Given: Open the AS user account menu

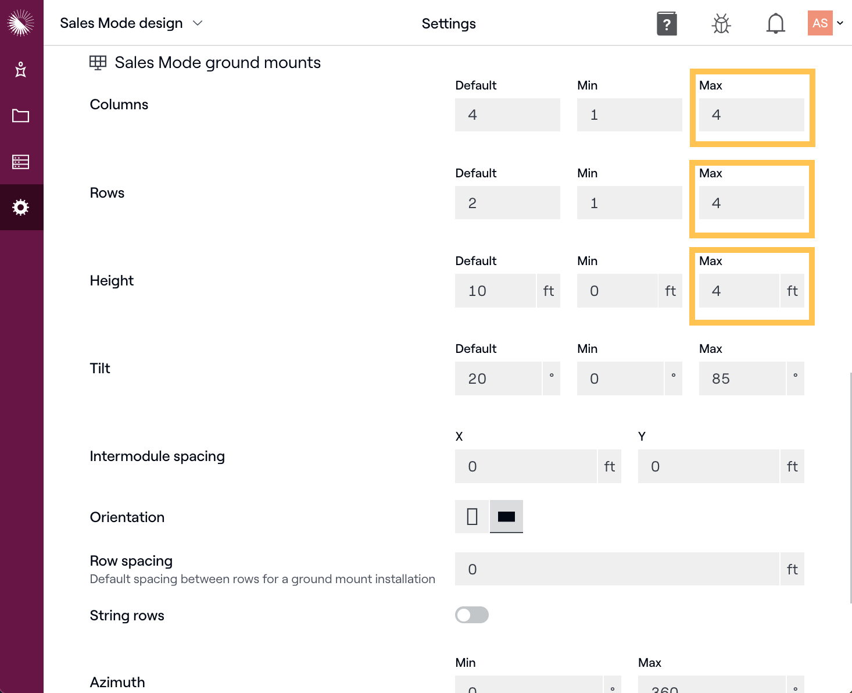Looking at the screenshot, I should [820, 23].
